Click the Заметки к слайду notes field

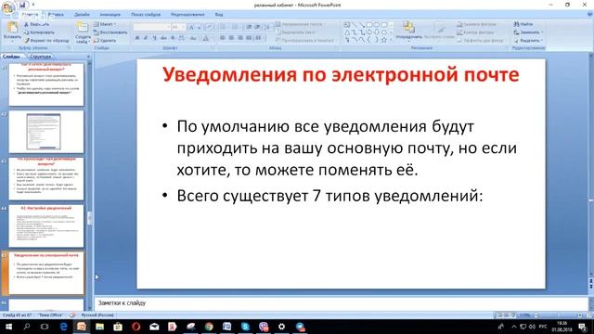[x=341, y=303]
